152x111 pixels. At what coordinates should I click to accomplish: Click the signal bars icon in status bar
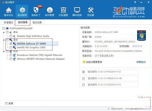pyautogui.click(x=109, y=109)
